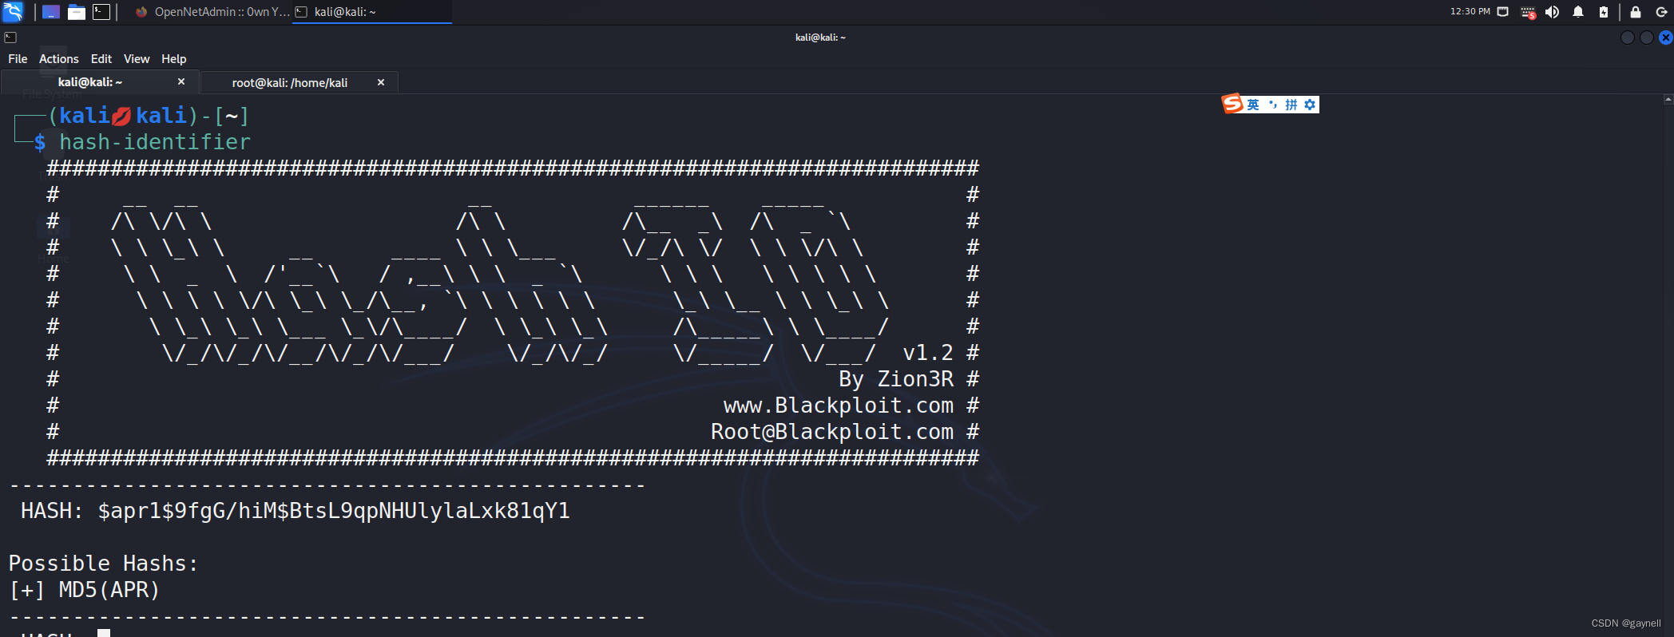The height and width of the screenshot is (637, 1674).
Task: Click the panel clock showing 12:30 PM
Action: click(x=1470, y=12)
